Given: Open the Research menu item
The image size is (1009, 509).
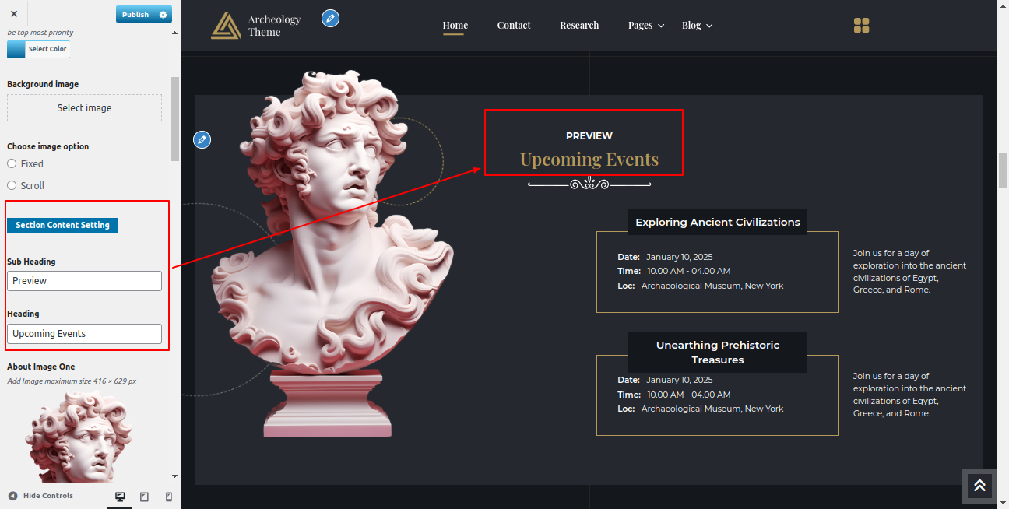Looking at the screenshot, I should (x=579, y=26).
